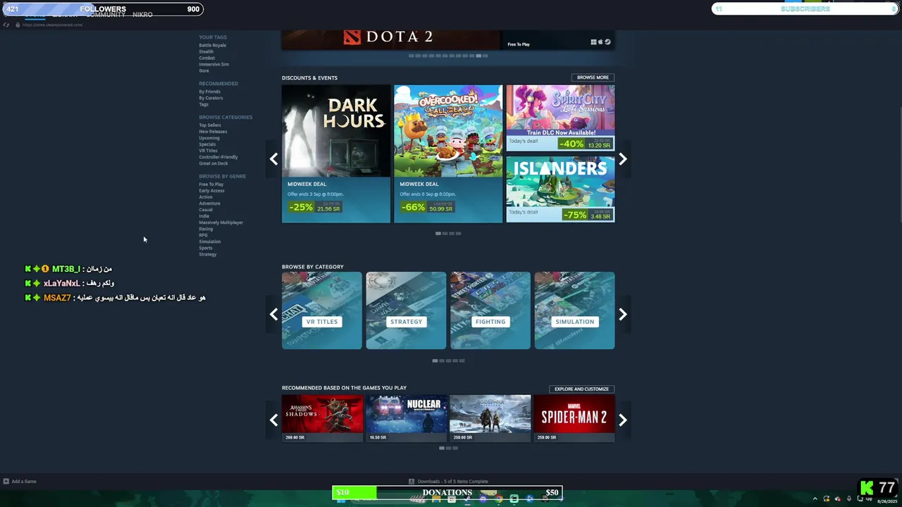The width and height of the screenshot is (902, 507).
Task: Browse Massively Multiplayer genre
Action: coord(221,223)
